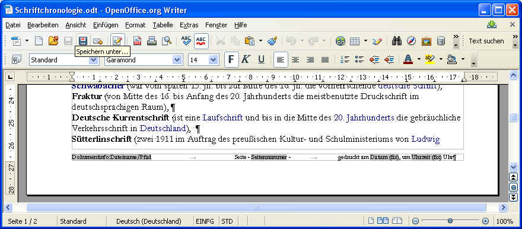Click the Text suchen search field
The height and width of the screenshot is (229, 522).
pos(486,41)
